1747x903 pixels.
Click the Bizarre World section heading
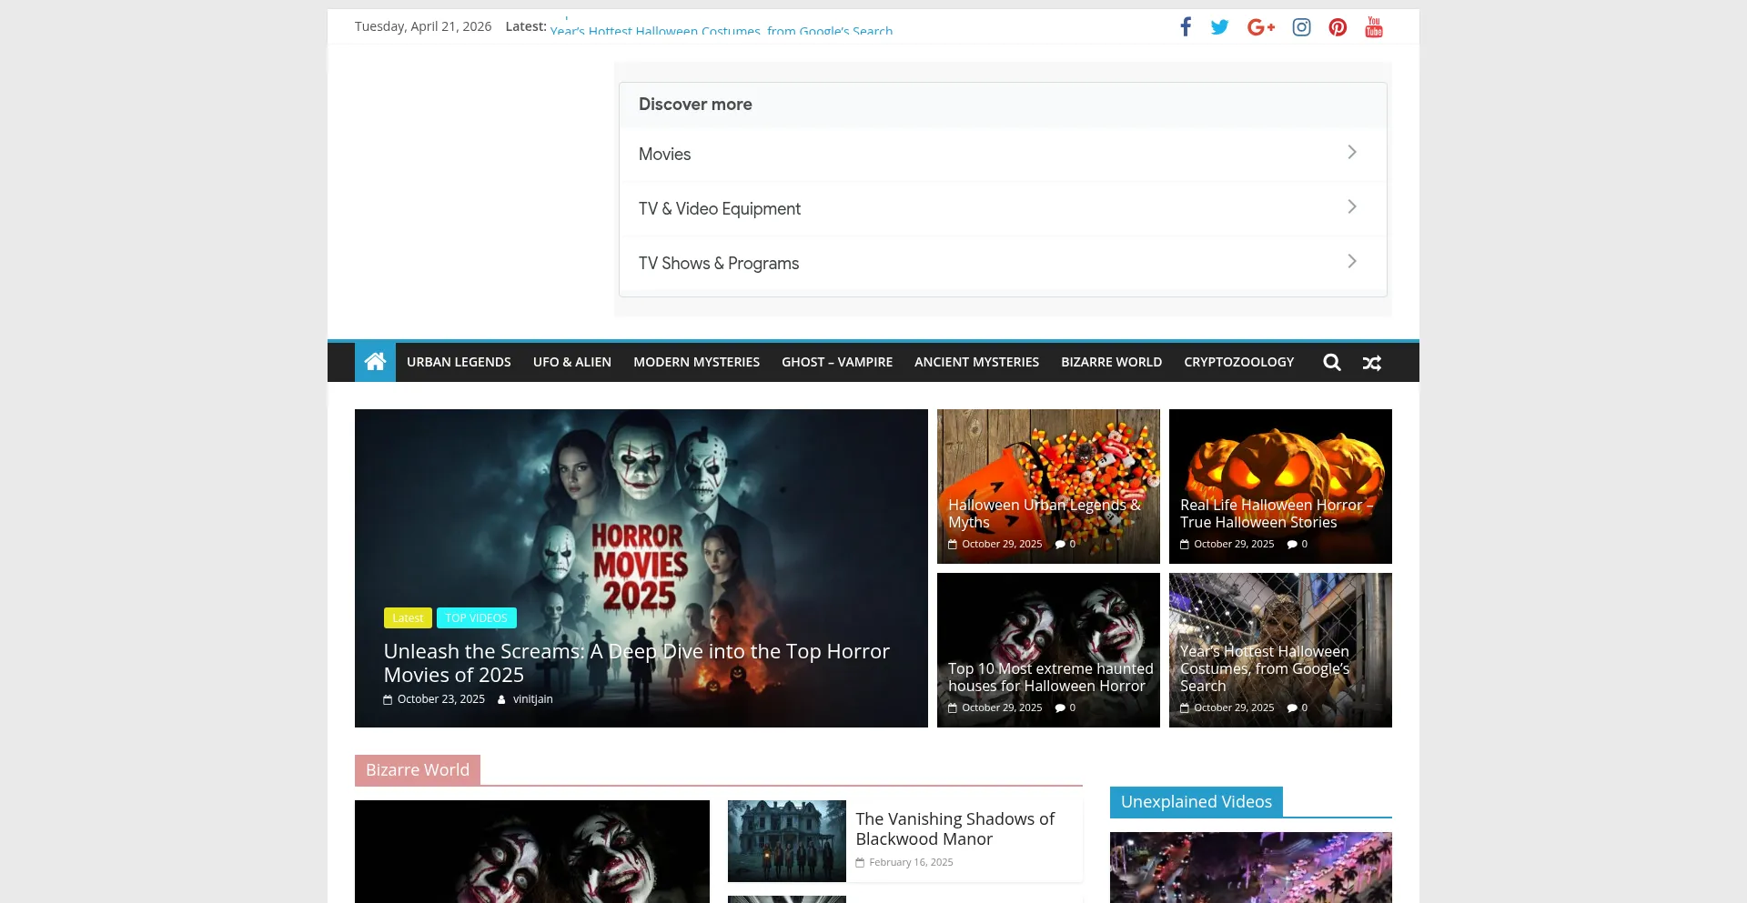point(418,769)
